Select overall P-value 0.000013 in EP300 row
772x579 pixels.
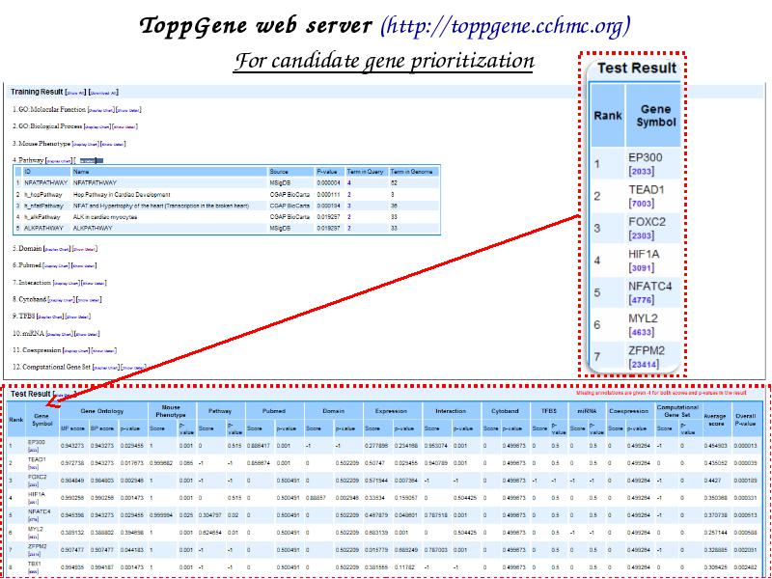(746, 446)
